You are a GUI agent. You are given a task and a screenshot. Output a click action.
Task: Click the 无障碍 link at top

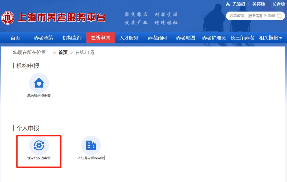point(239,4)
